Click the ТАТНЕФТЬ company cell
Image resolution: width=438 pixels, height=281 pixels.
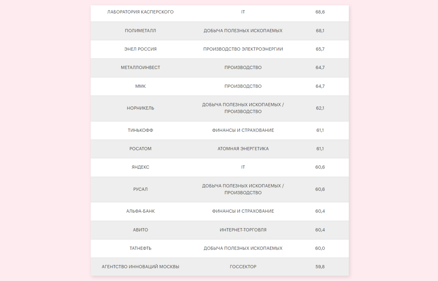(140, 248)
